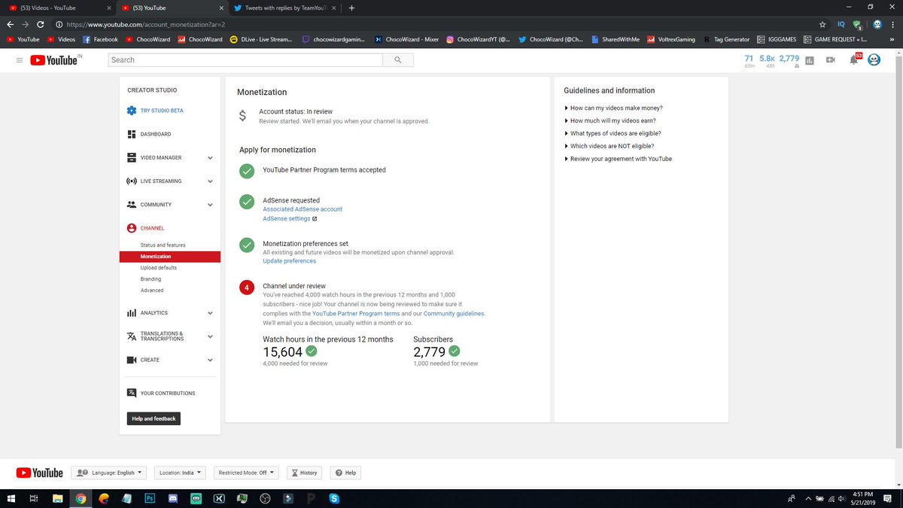Image resolution: width=903 pixels, height=508 pixels.
Task: Expand the Community section chevron
Action: point(210,205)
